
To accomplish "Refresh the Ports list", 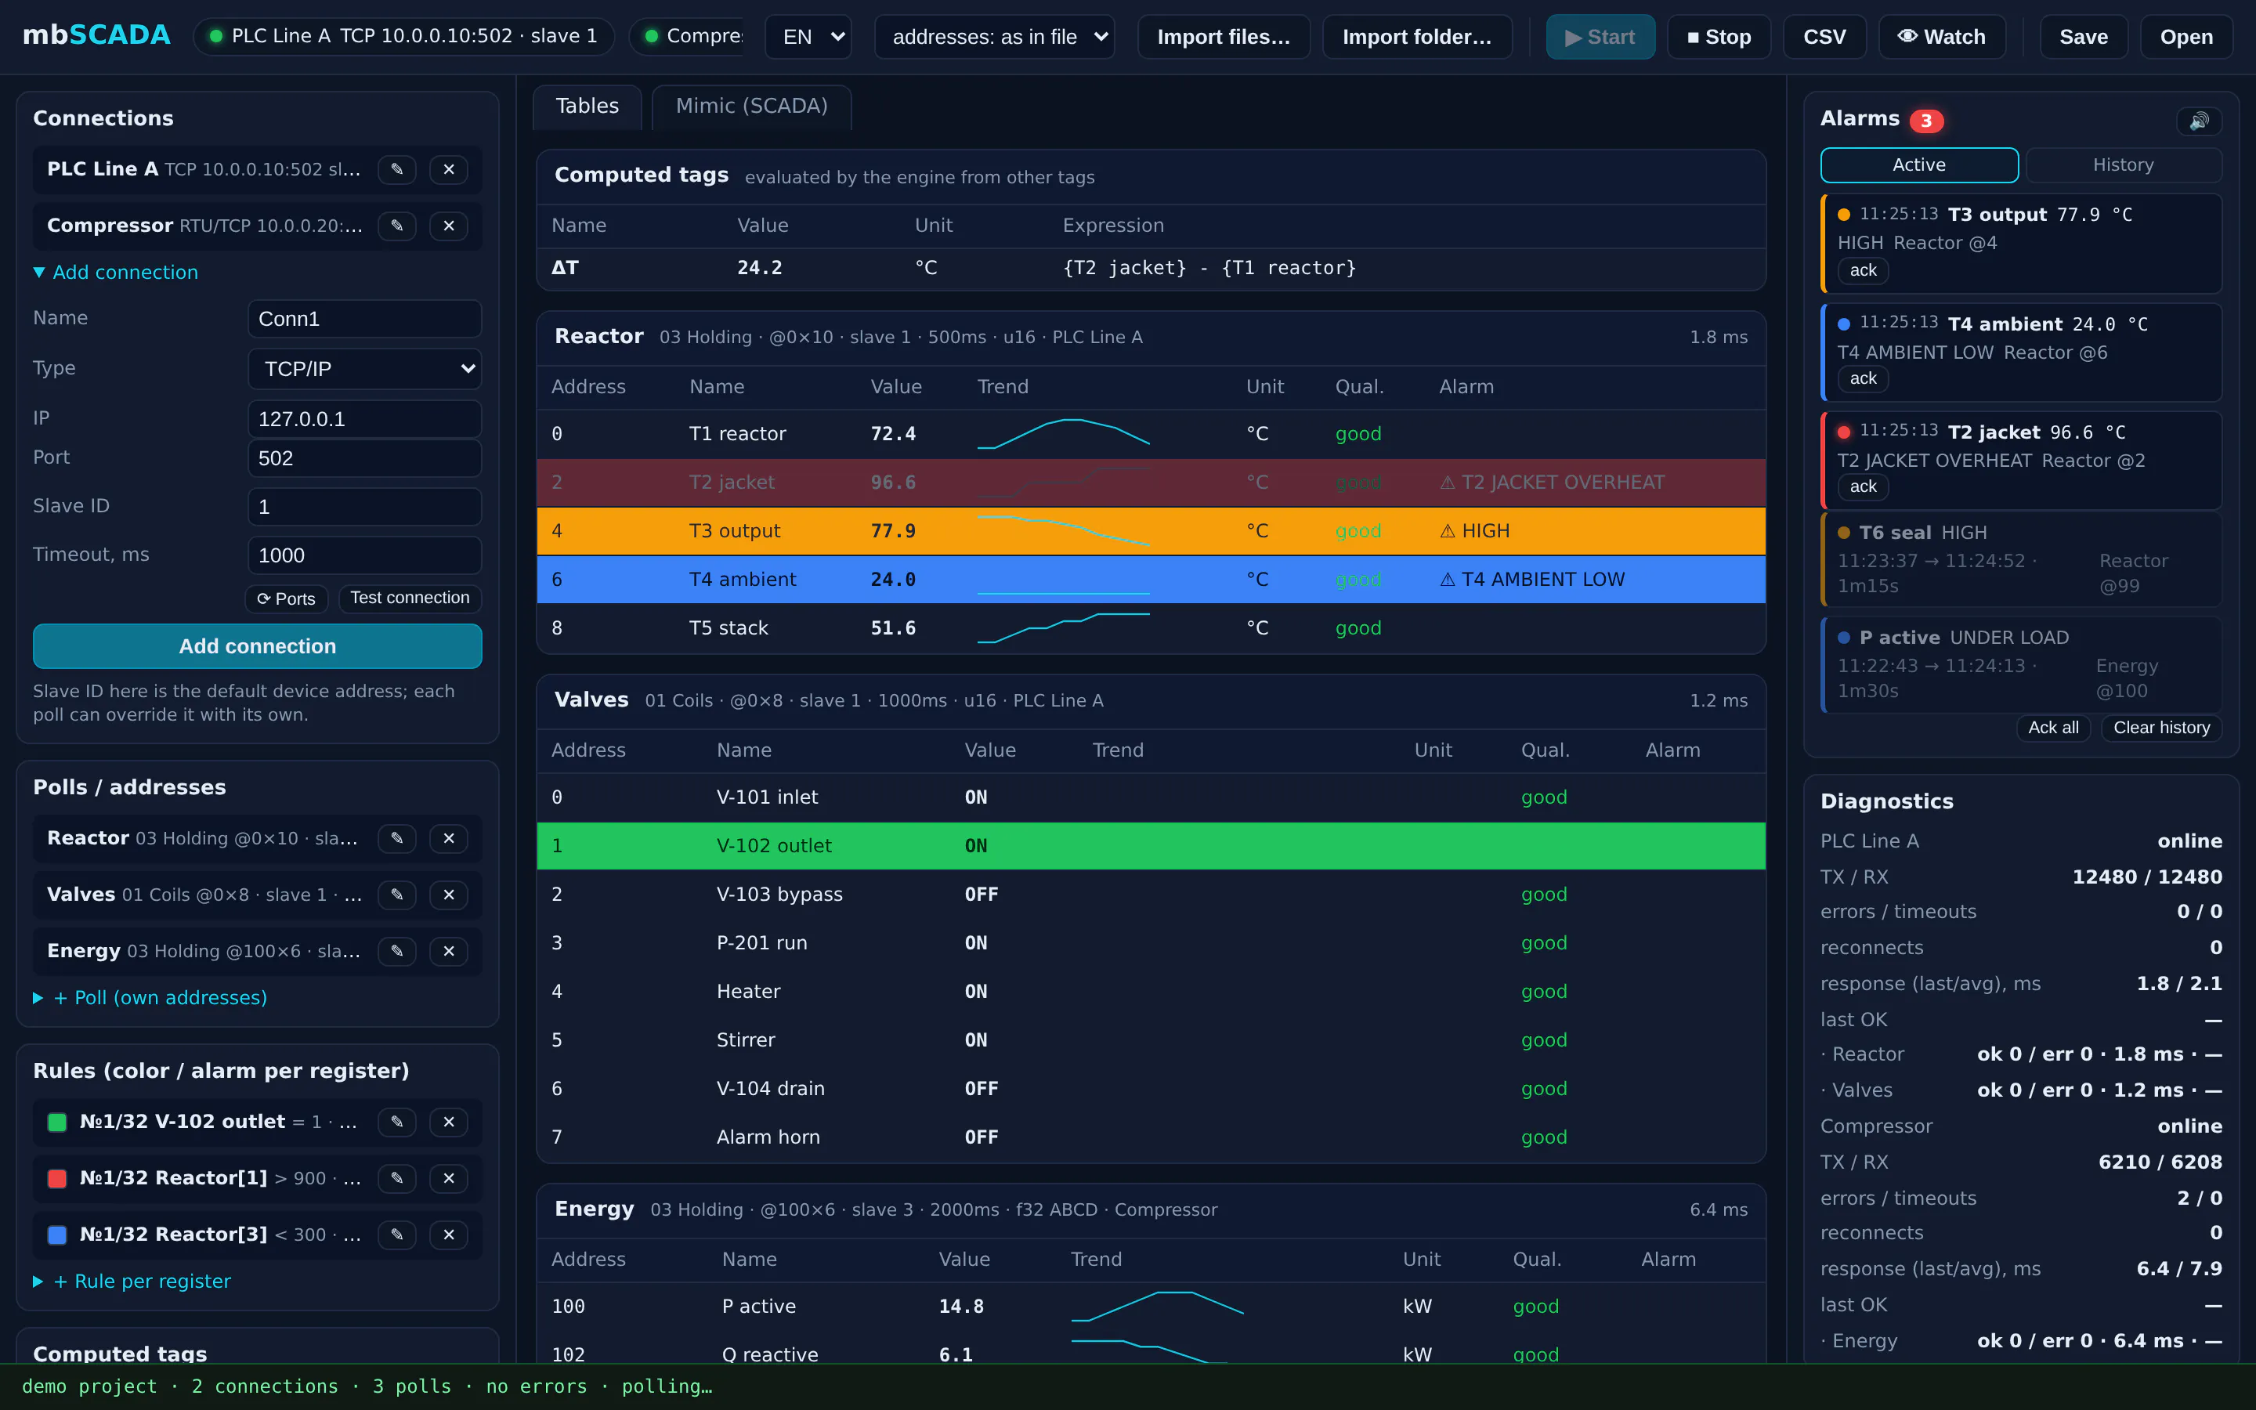I will click(x=286, y=598).
